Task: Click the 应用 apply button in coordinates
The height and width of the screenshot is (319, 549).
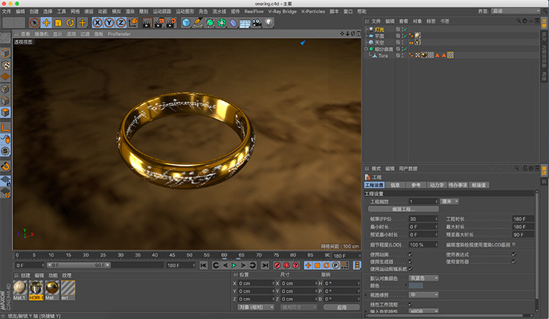Action: [342, 307]
